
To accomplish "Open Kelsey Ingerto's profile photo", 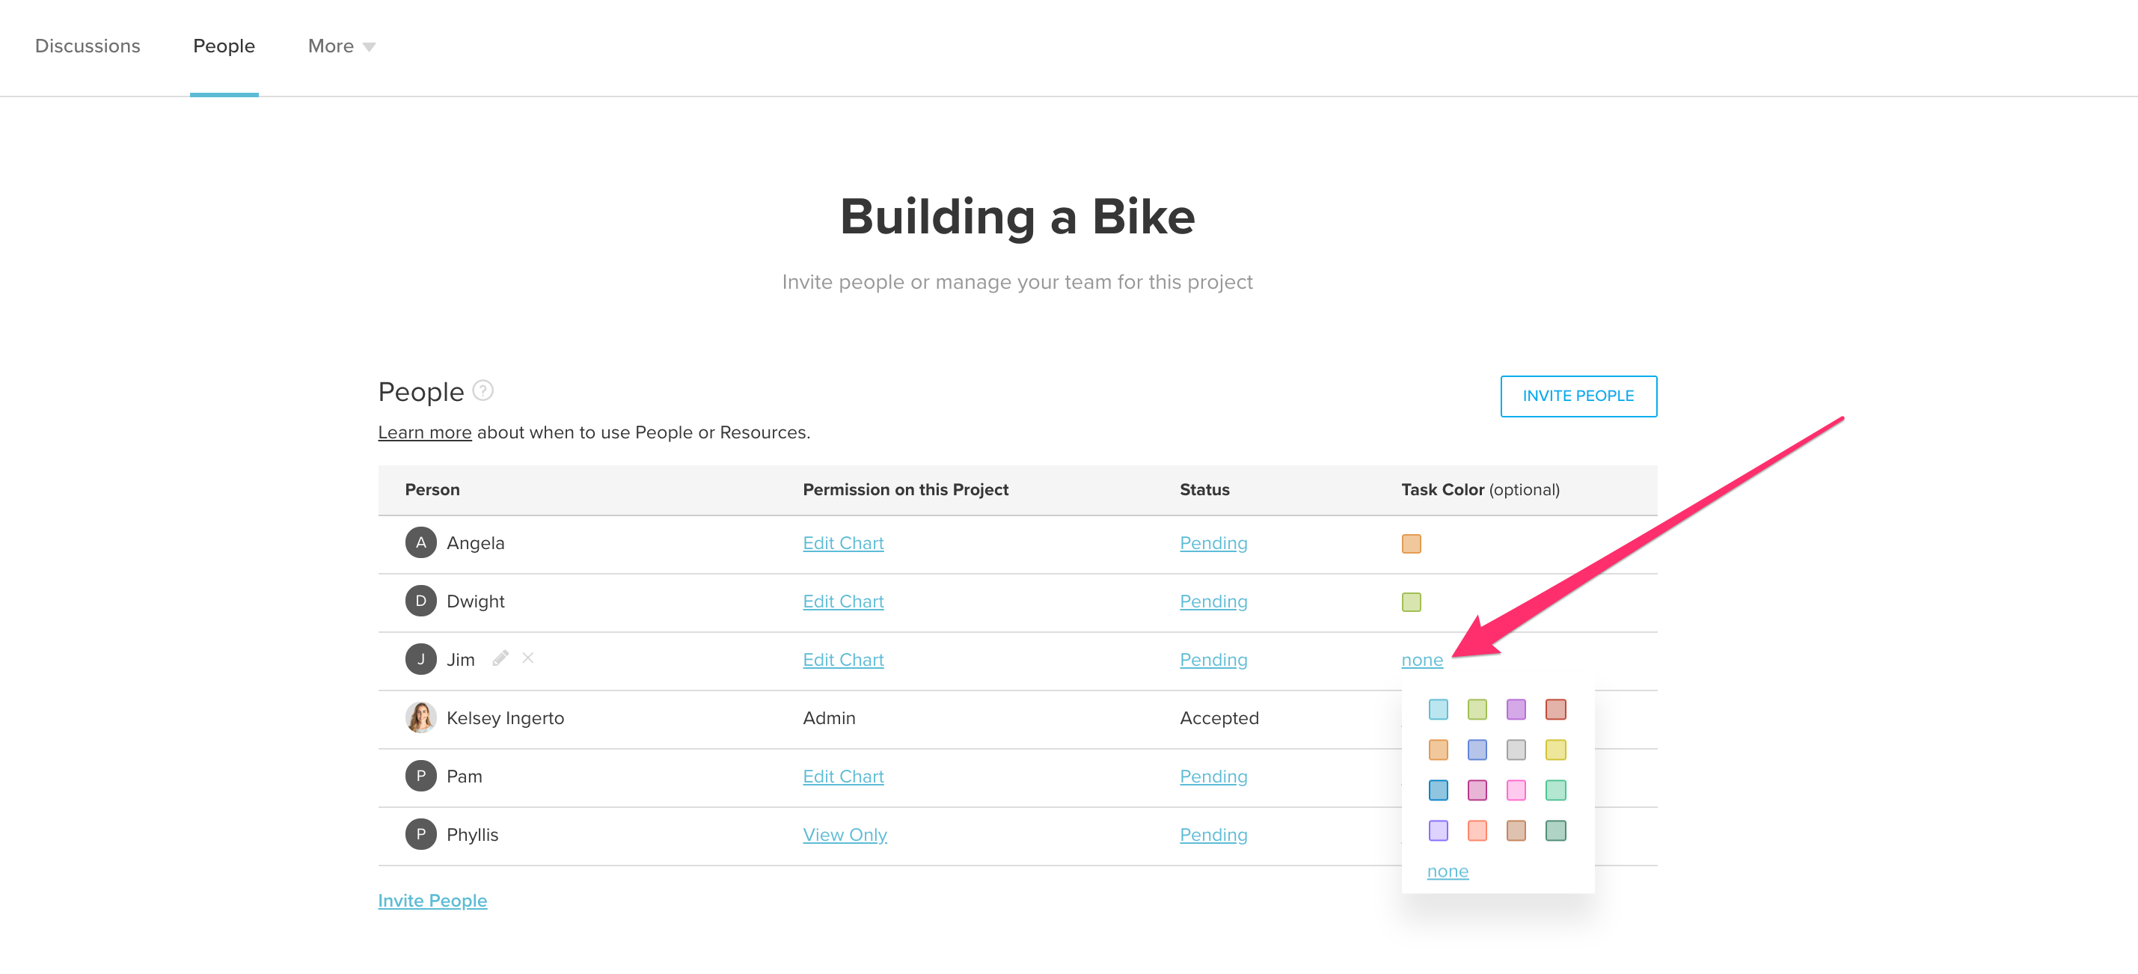I will tap(421, 717).
